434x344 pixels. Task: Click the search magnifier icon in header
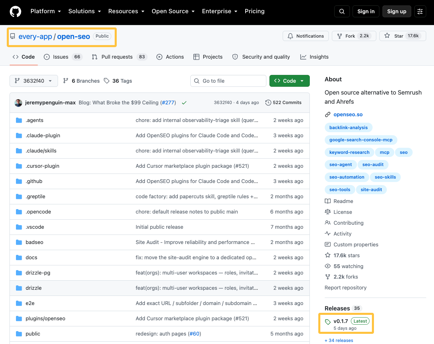[342, 12]
